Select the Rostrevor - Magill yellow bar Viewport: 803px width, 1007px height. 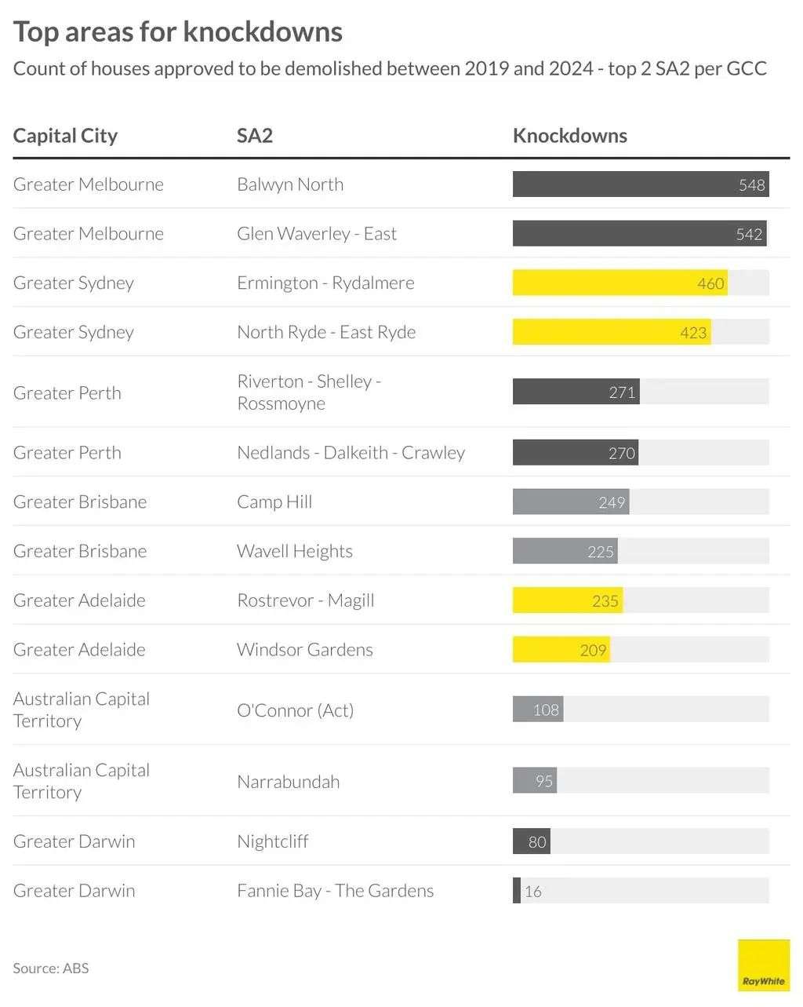(568, 600)
